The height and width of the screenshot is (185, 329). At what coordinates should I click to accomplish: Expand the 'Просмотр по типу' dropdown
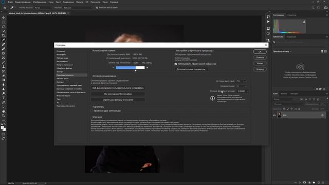[282, 51]
